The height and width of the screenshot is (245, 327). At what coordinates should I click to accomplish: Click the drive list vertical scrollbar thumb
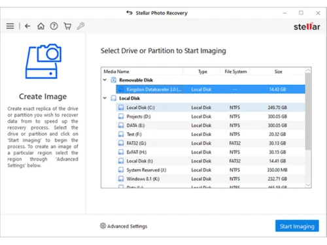pos(308,112)
